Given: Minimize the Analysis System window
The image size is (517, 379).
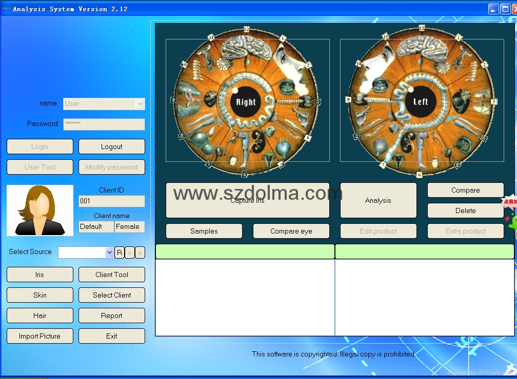Looking at the screenshot, I should 493,9.
